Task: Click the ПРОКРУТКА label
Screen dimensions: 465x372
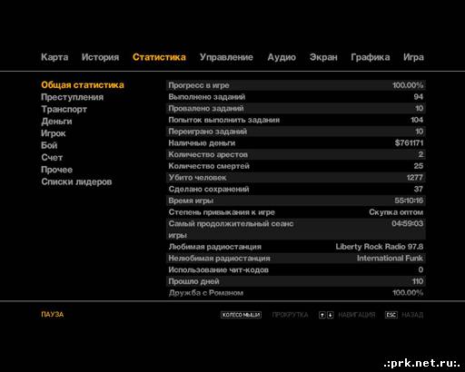Action: tap(290, 315)
